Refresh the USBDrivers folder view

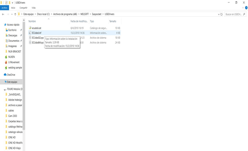click(x=221, y=14)
